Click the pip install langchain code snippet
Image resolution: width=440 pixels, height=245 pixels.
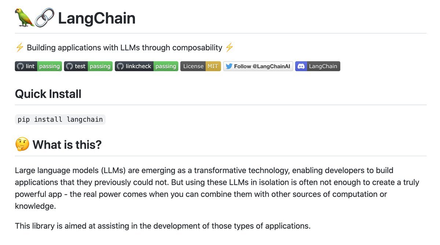[x=60, y=120]
